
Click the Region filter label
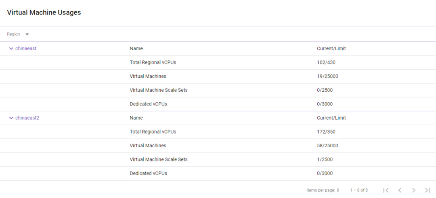click(x=13, y=34)
